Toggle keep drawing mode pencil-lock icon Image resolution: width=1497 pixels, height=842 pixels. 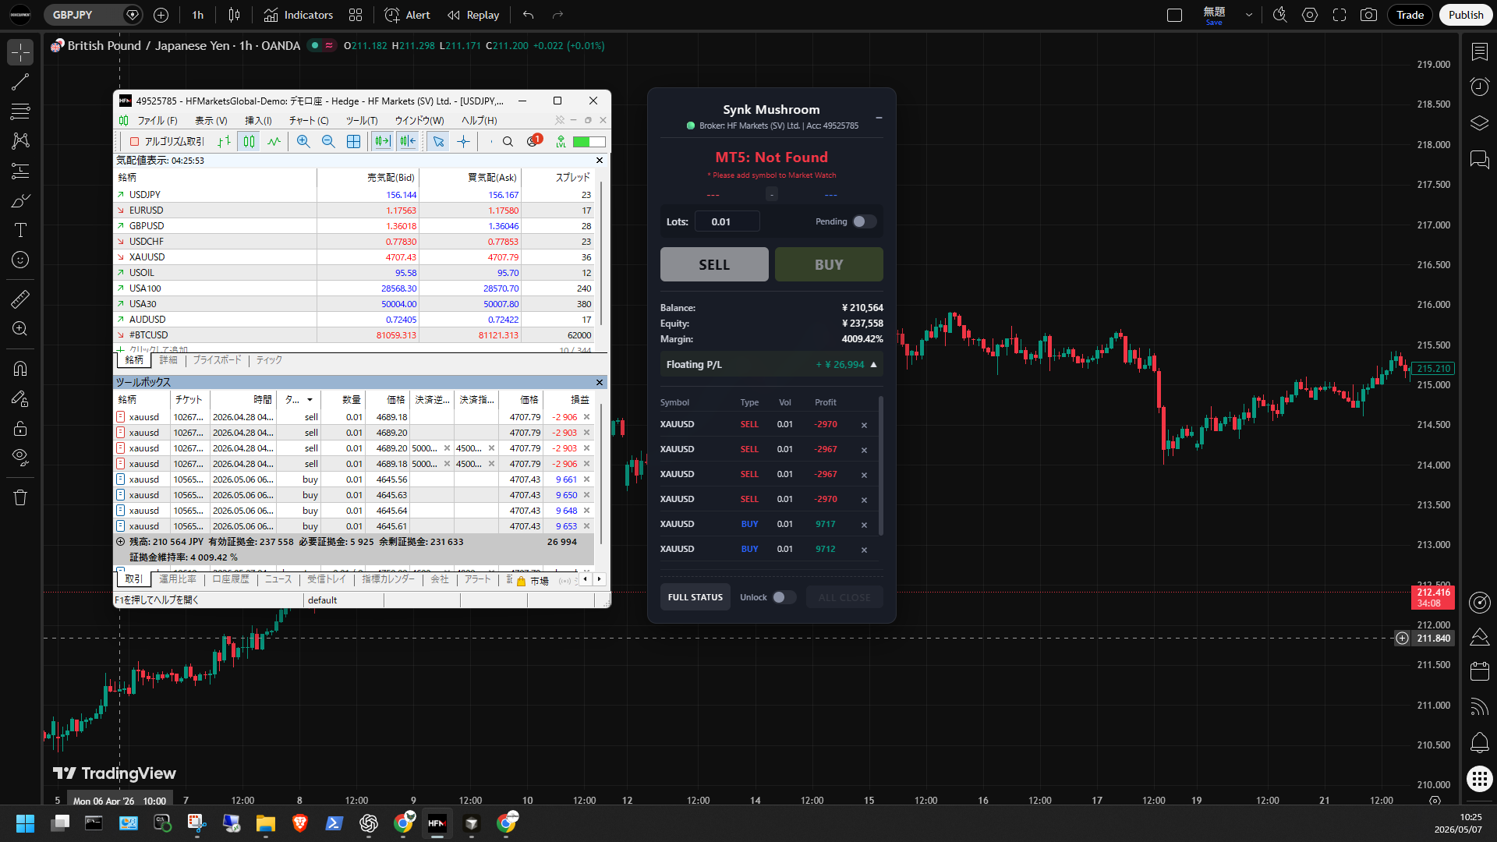pos(20,398)
